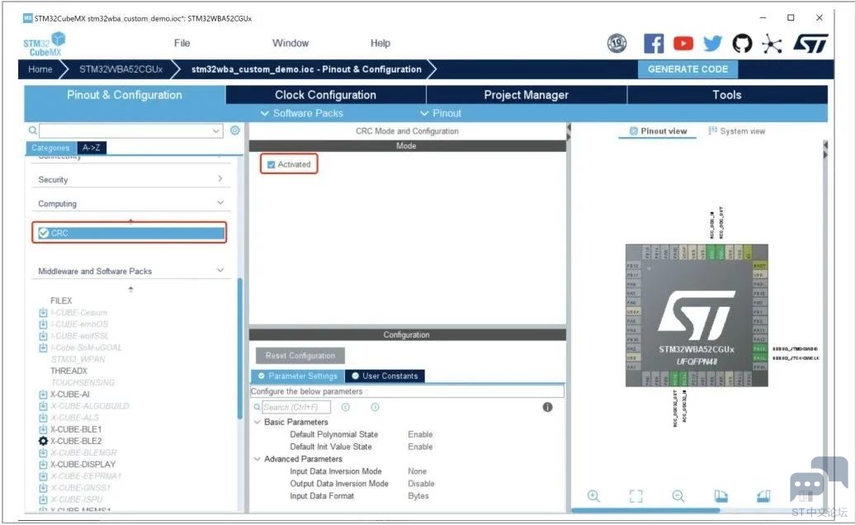Open the peripheral search dropdown arrow

[216, 131]
